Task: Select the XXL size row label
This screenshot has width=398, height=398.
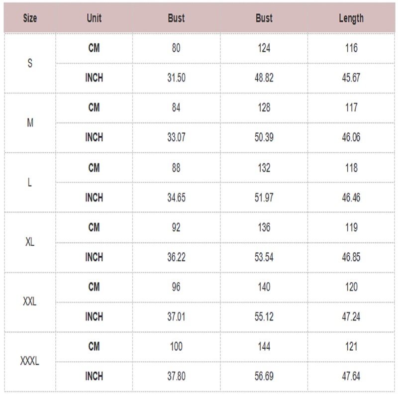Action: [30, 302]
